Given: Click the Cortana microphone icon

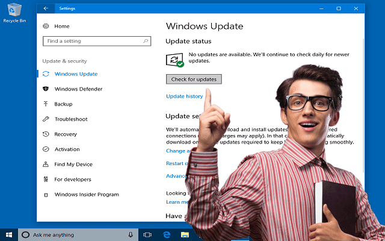Looking at the screenshot, I should (x=131, y=235).
